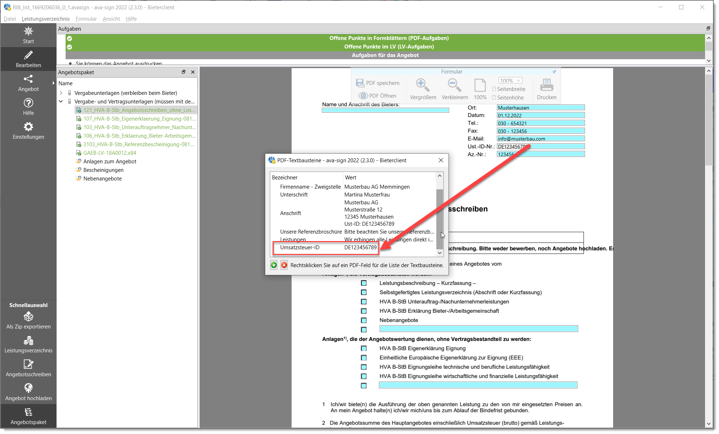719x434 pixels.
Task: Click Angebot hochladen quick action
Action: click(x=29, y=392)
